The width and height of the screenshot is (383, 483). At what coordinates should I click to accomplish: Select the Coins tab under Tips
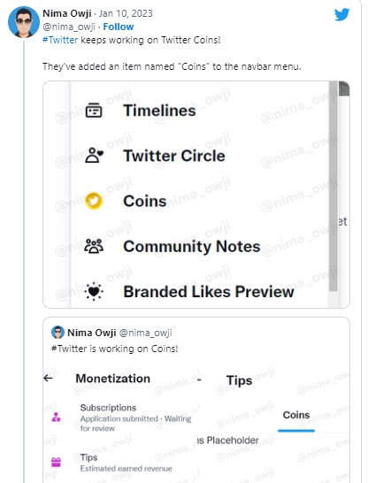tap(296, 415)
